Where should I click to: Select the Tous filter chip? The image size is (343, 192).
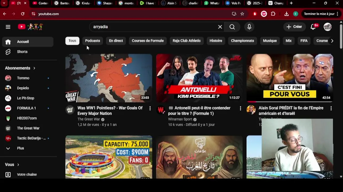(x=72, y=41)
